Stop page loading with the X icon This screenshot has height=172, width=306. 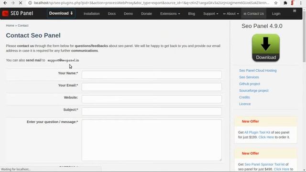(x=21, y=3)
